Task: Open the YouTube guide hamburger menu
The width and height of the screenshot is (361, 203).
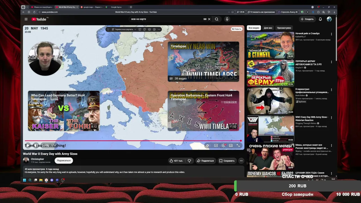Action: coord(26,19)
